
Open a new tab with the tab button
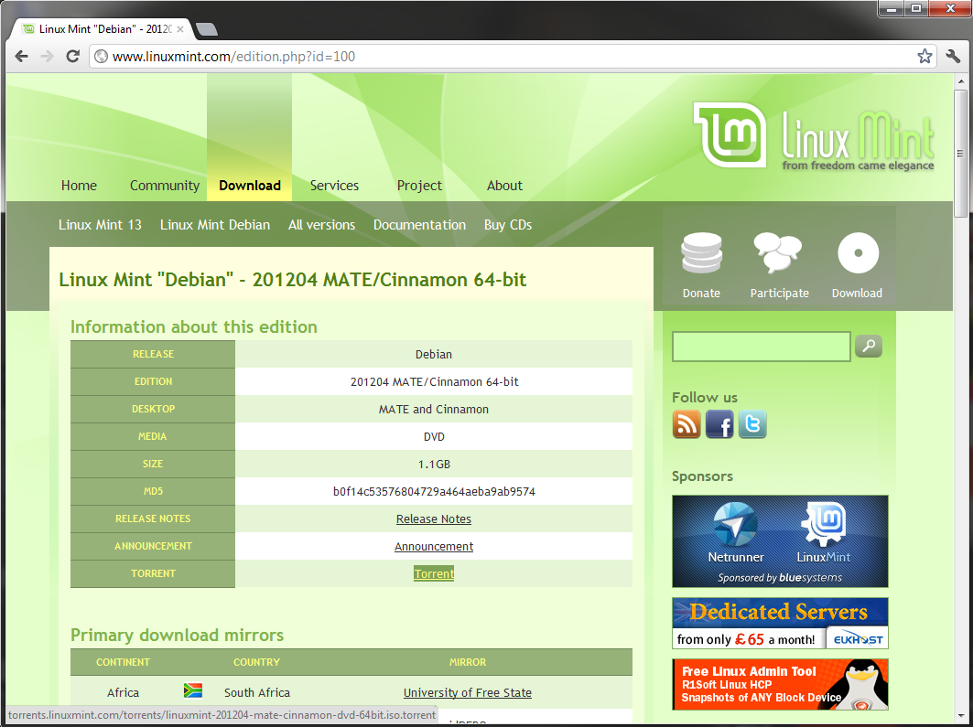[206, 29]
